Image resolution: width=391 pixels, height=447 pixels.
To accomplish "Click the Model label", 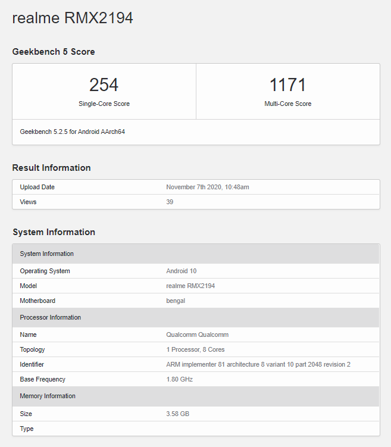I will click(28, 286).
